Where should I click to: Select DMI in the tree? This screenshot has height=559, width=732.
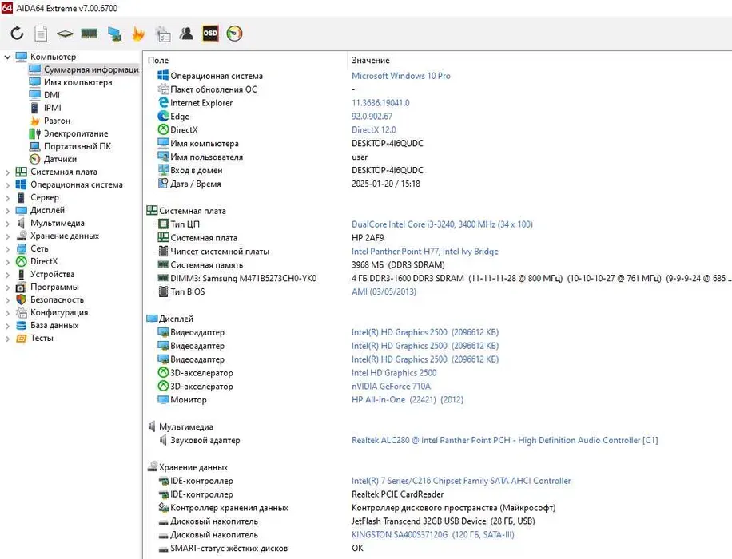(x=44, y=95)
